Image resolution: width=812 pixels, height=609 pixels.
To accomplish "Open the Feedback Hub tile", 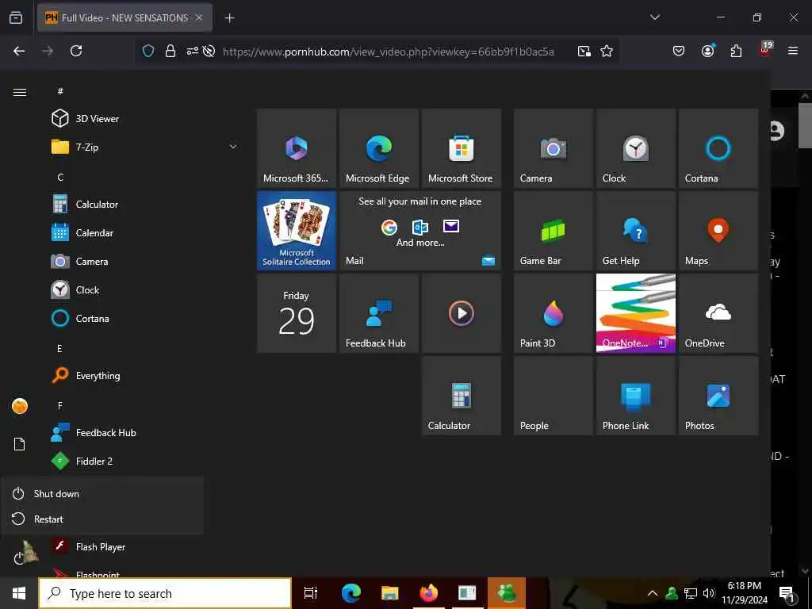I will point(378,313).
